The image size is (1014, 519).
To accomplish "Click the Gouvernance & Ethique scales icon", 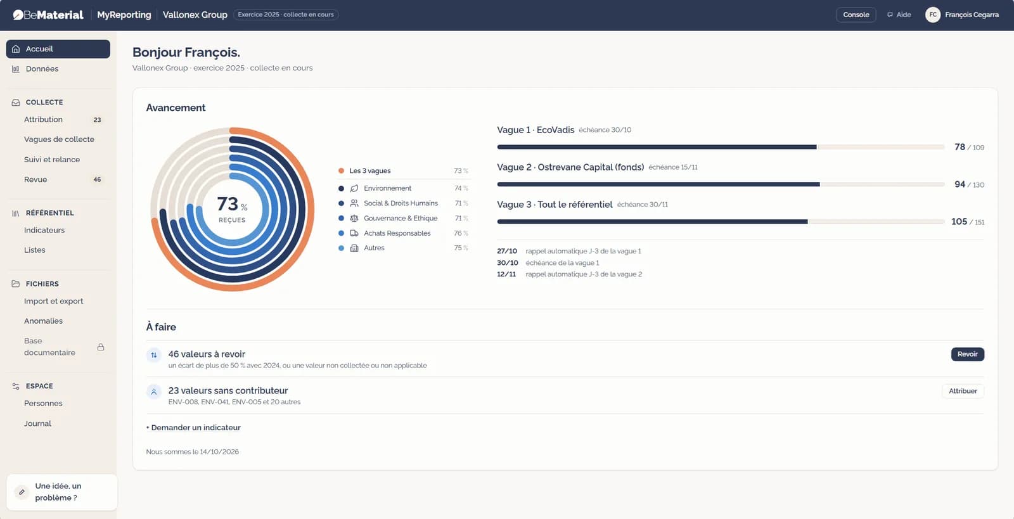I will (354, 218).
